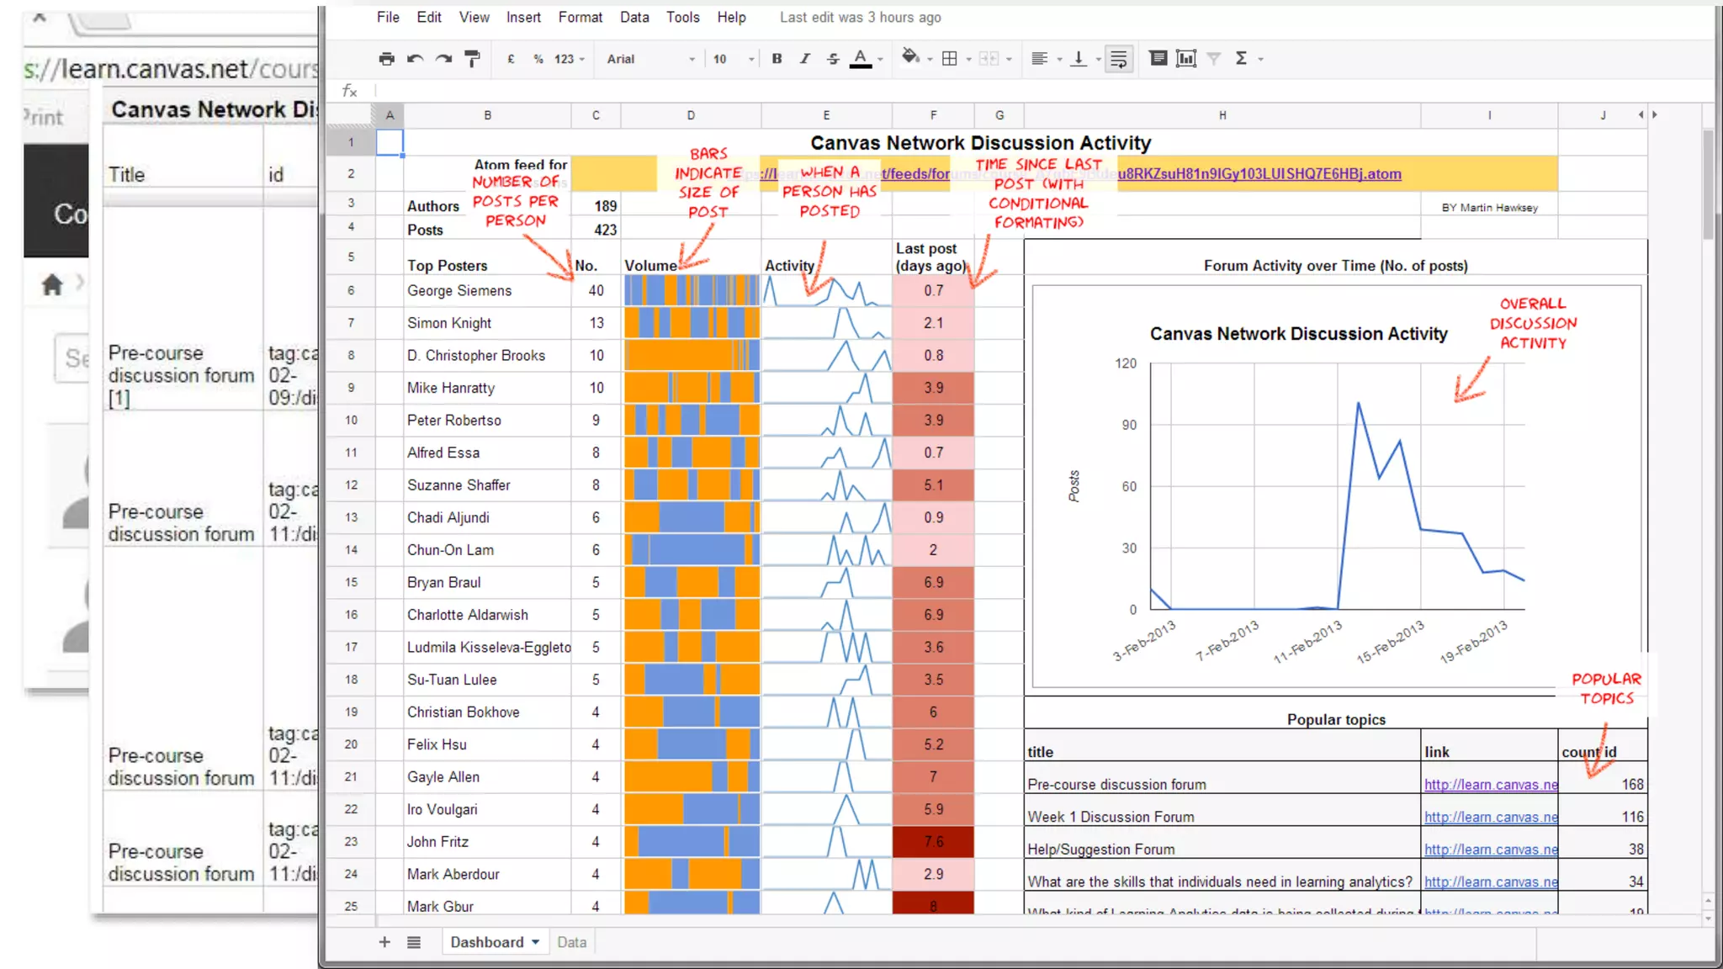The width and height of the screenshot is (1723, 969).
Task: Click the Filter funnel icon
Action: [x=1214, y=59]
